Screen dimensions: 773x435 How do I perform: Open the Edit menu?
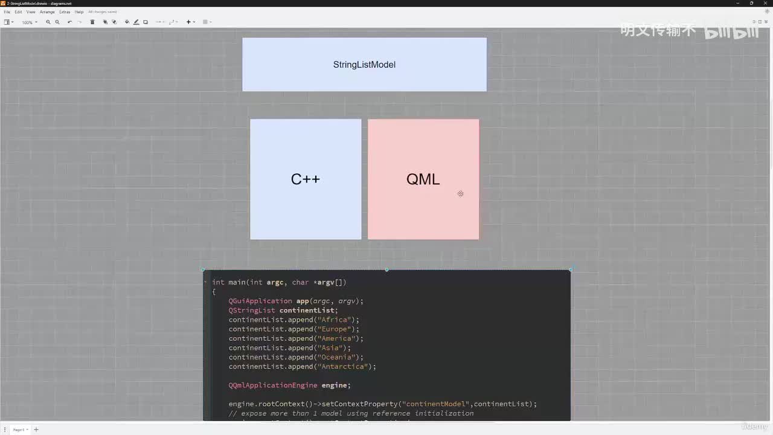tap(18, 12)
